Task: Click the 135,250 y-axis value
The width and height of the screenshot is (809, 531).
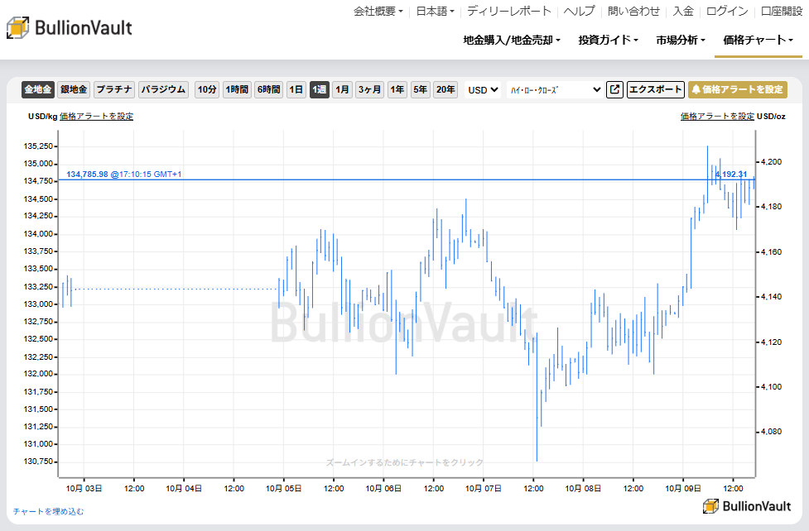Action: (37, 146)
